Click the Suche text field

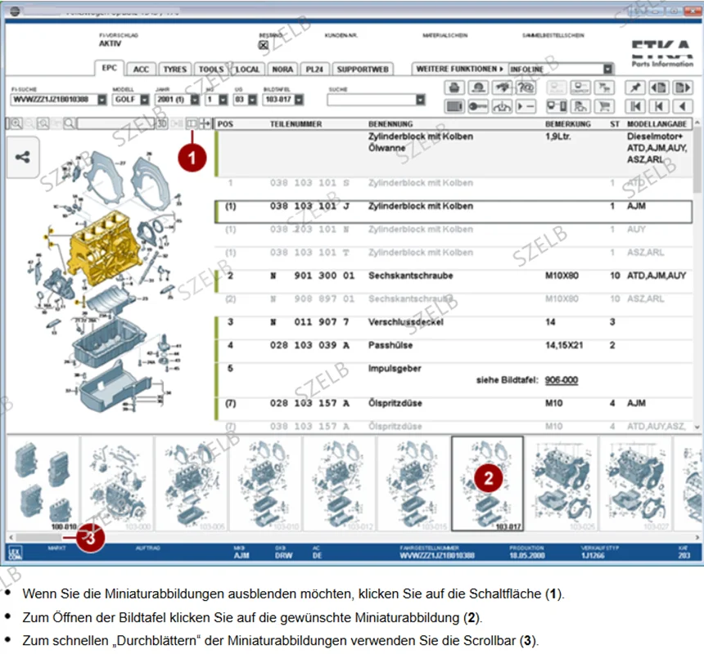(372, 100)
